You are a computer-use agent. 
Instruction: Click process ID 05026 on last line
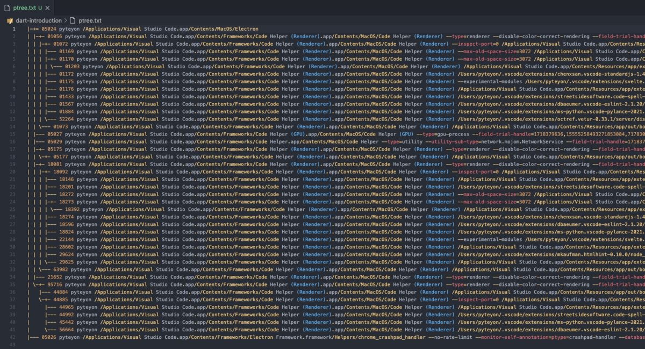pyautogui.click(x=49, y=337)
